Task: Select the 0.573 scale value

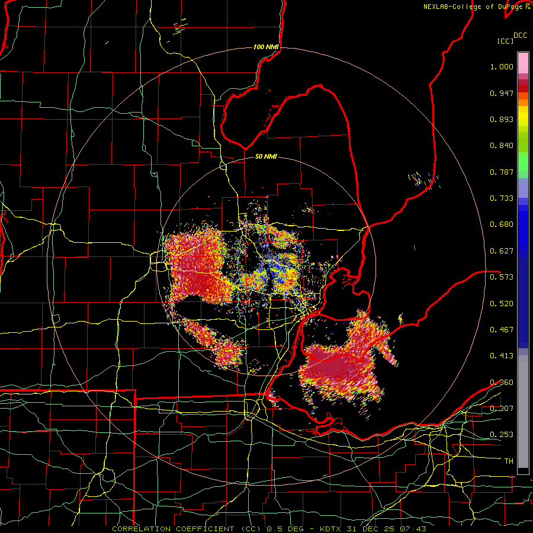Action: (x=502, y=277)
